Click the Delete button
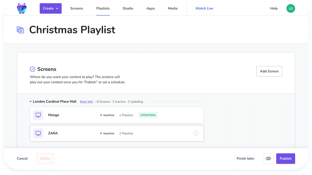This screenshot has height=175, width=312. point(45,158)
